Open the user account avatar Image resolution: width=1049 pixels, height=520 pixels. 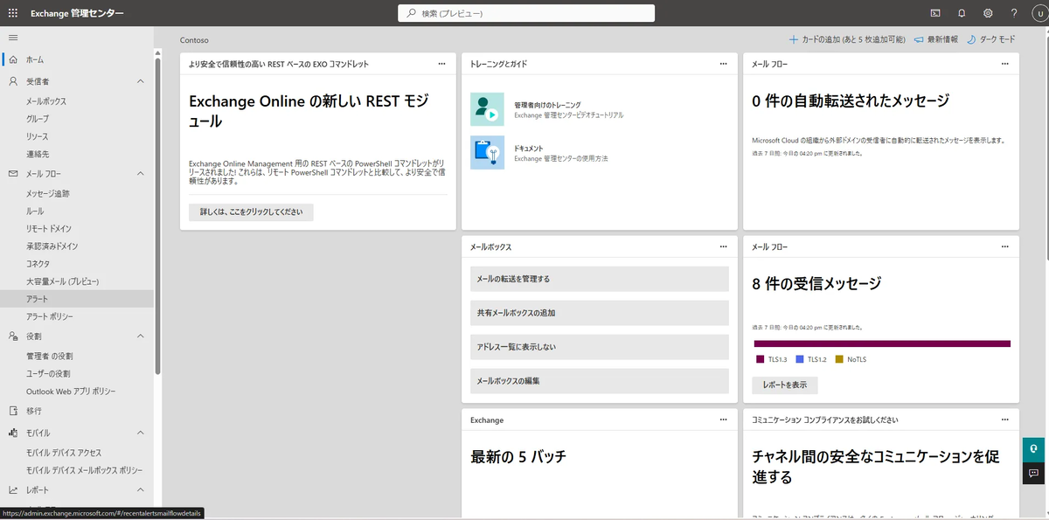click(x=1038, y=13)
